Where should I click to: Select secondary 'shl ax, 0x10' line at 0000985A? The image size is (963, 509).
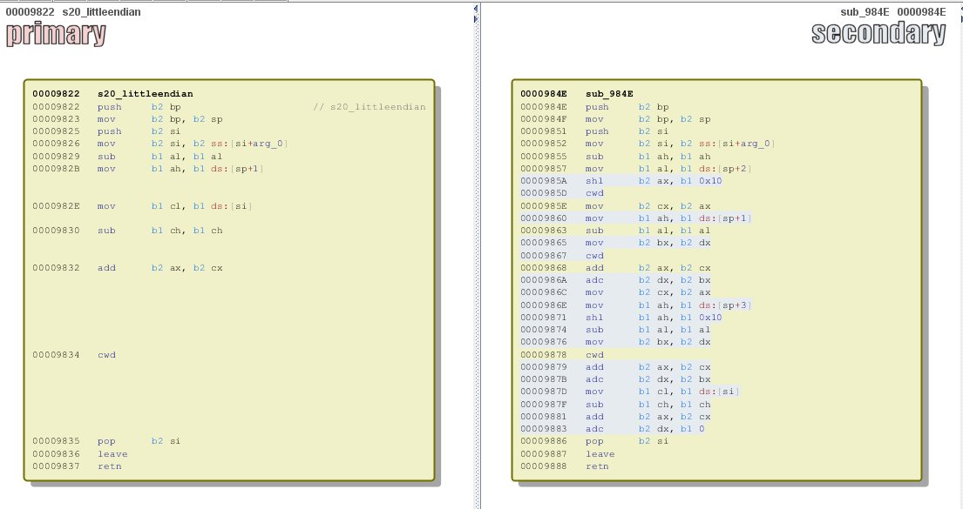[x=621, y=181]
